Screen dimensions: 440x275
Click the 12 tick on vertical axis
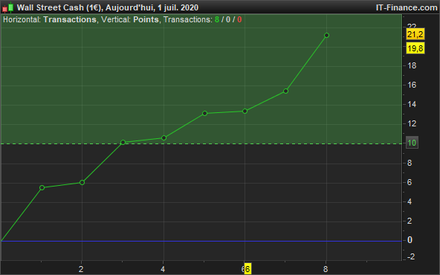[412, 123]
